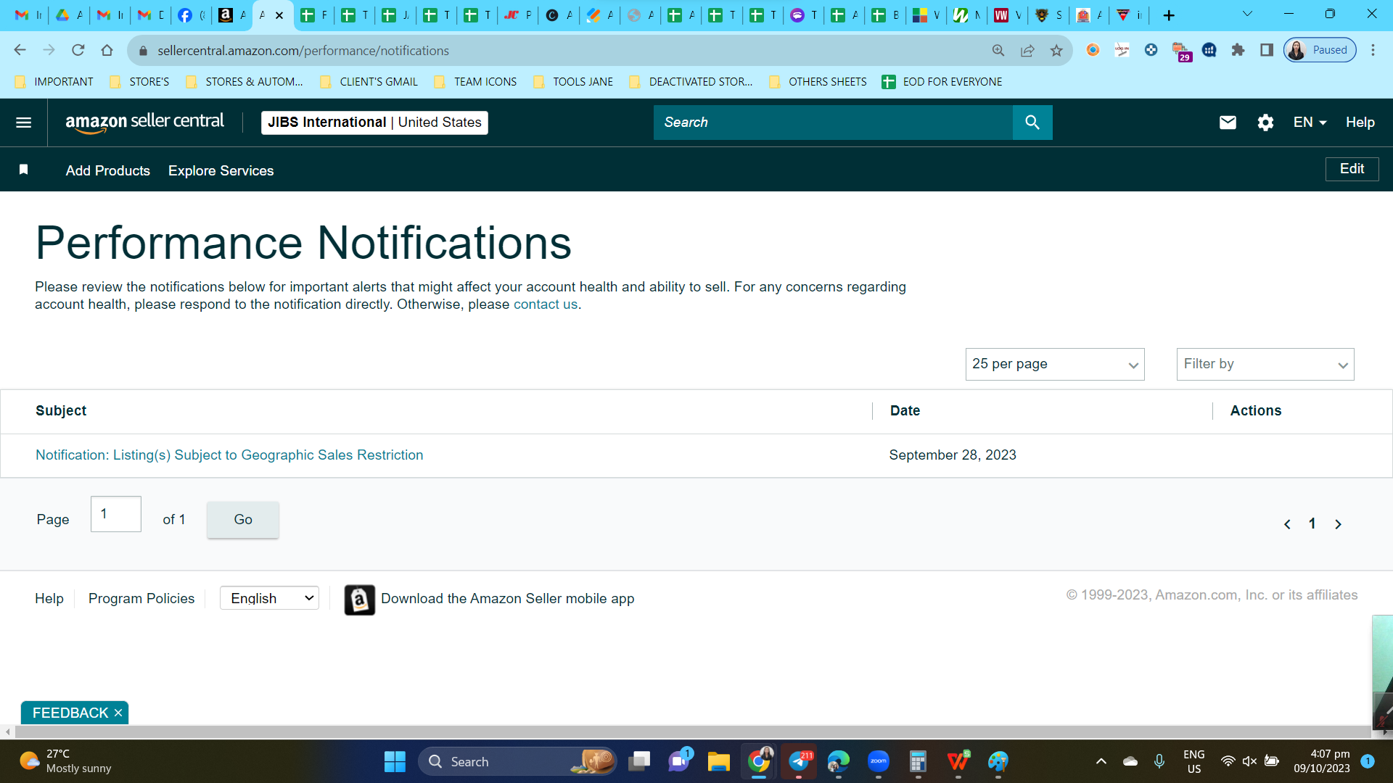Open the Chrome zoom magnifier icon
1393x783 pixels.
[x=998, y=50]
